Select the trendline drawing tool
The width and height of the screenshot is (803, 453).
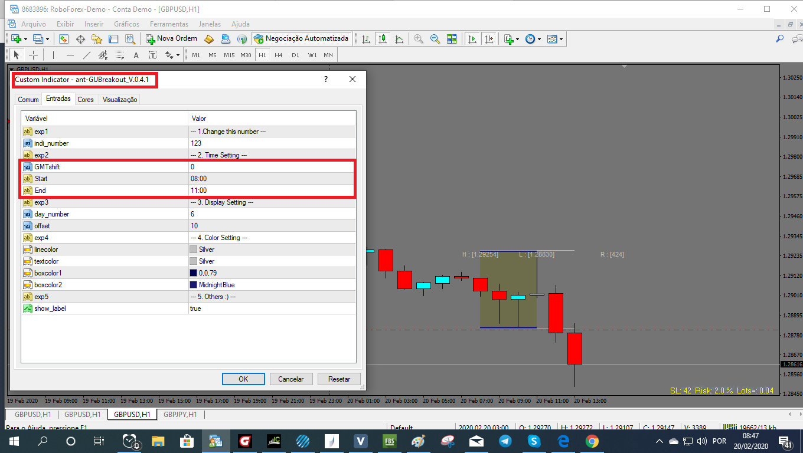point(87,55)
